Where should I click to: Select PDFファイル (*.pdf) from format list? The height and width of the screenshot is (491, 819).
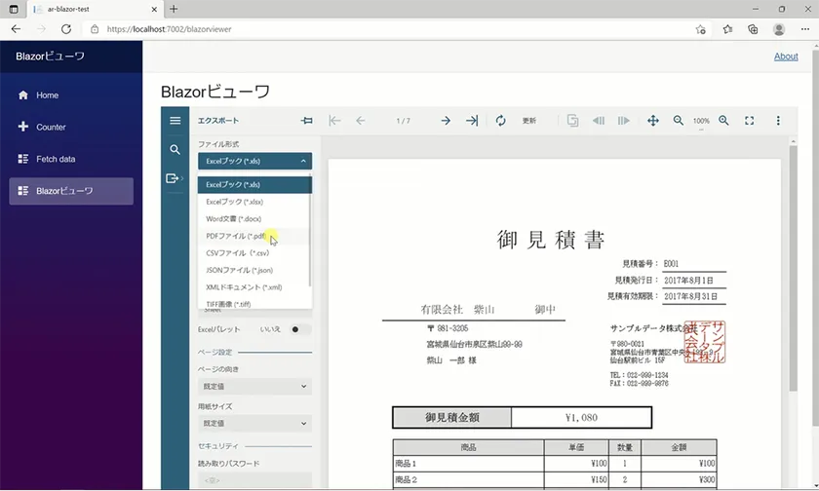point(236,236)
